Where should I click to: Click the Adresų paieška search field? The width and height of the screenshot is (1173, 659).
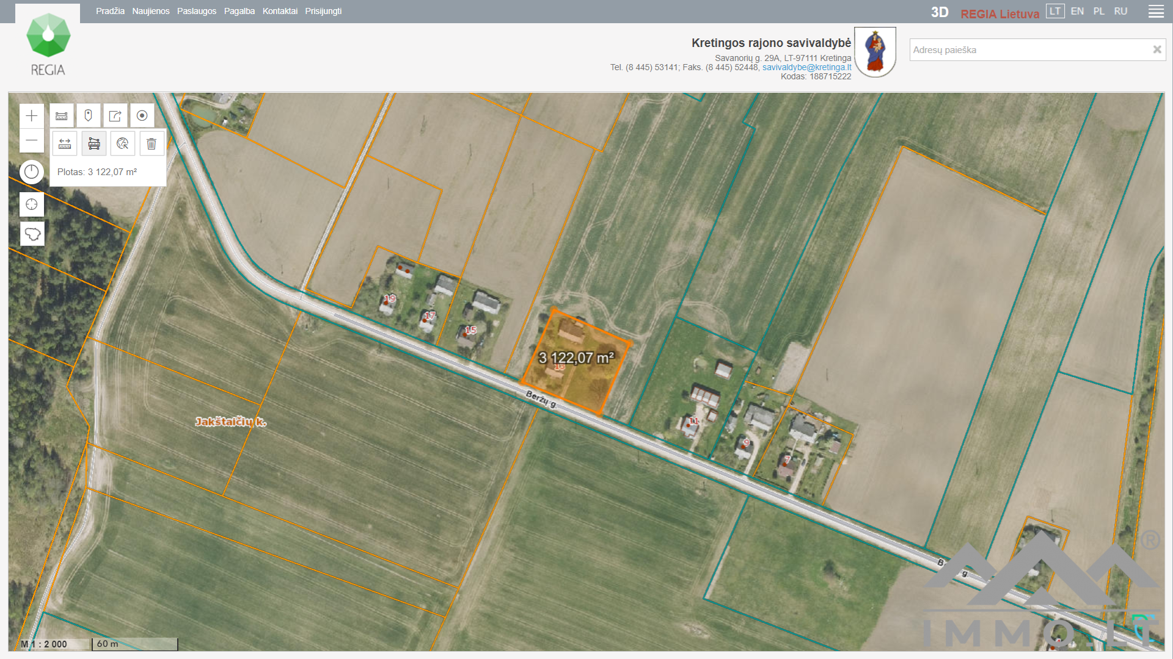pyautogui.click(x=1029, y=50)
